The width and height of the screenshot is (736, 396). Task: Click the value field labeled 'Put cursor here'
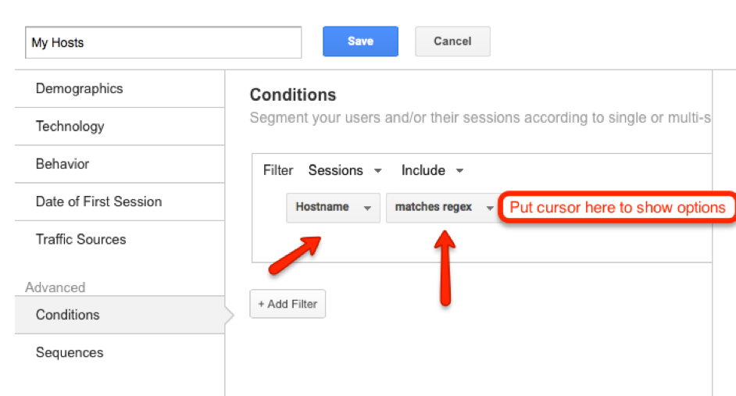point(616,208)
